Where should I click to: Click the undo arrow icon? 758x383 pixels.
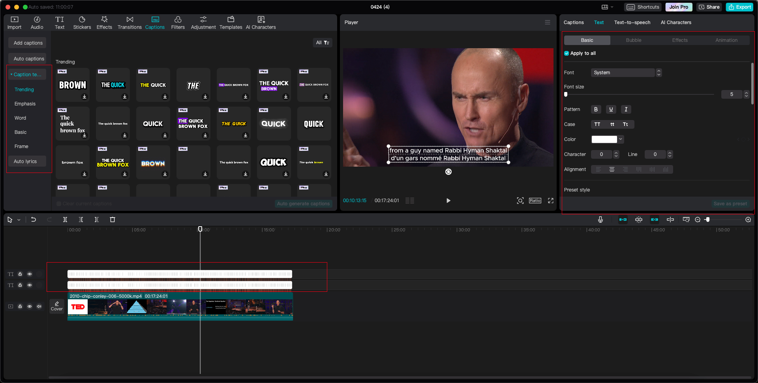tap(34, 220)
